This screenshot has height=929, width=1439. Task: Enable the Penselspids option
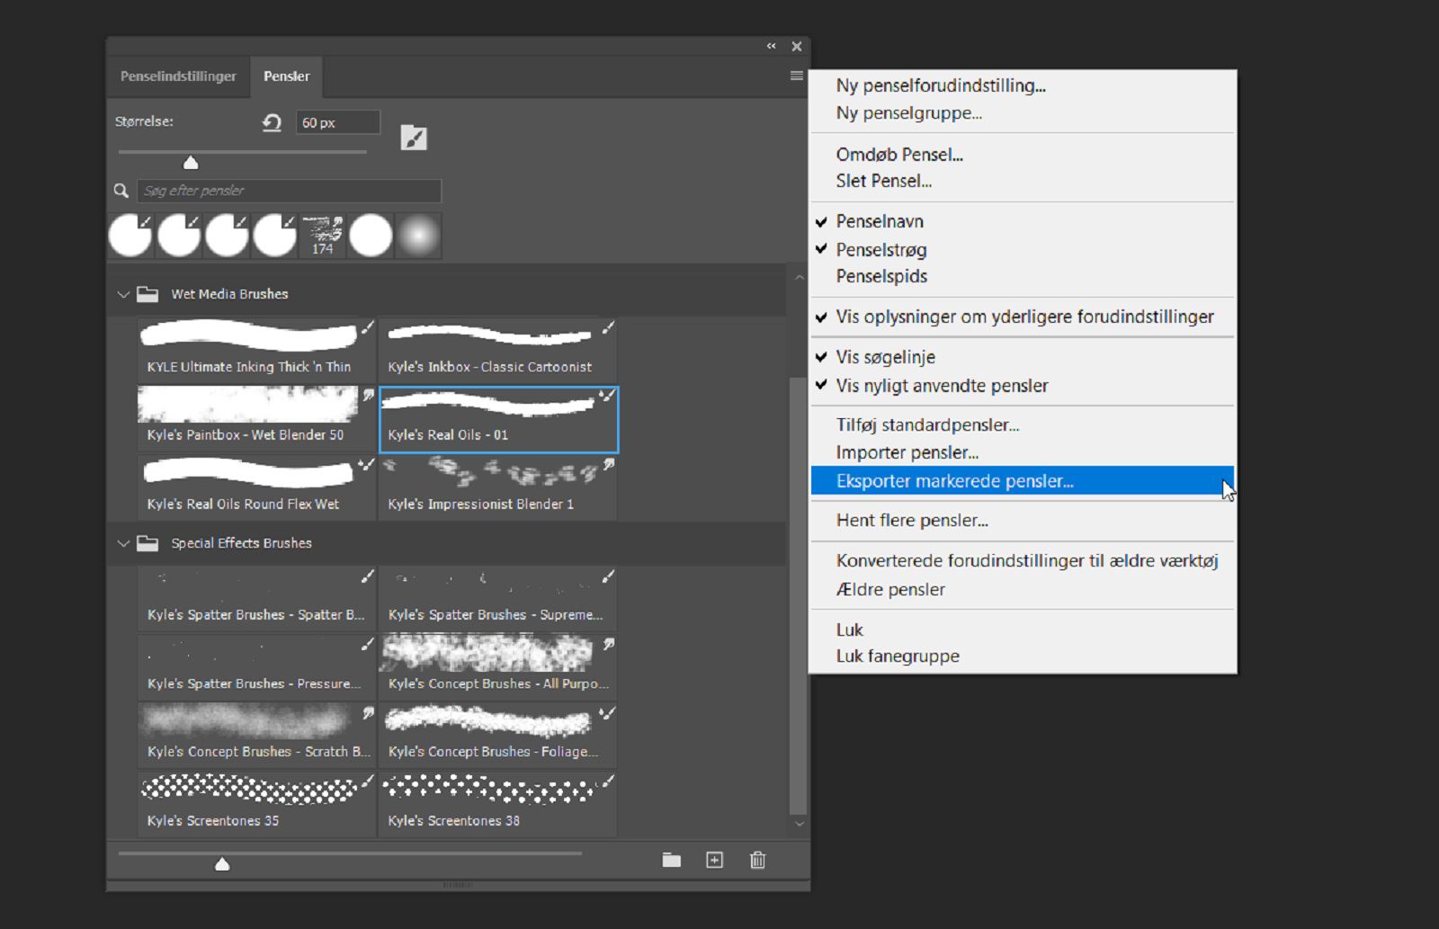pos(1023,276)
